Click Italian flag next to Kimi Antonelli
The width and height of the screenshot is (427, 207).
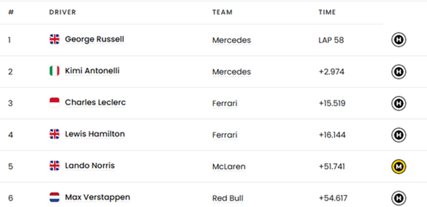(x=54, y=71)
